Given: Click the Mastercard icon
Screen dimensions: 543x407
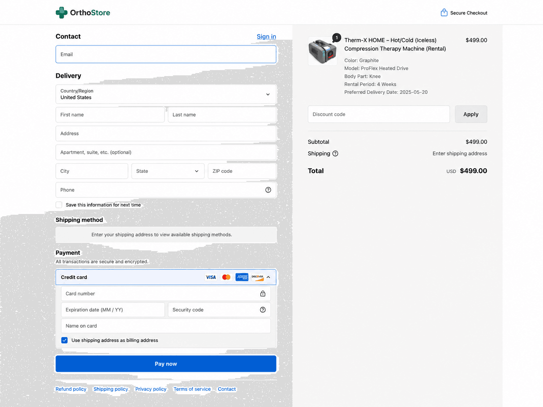Looking at the screenshot, I should [x=226, y=277].
